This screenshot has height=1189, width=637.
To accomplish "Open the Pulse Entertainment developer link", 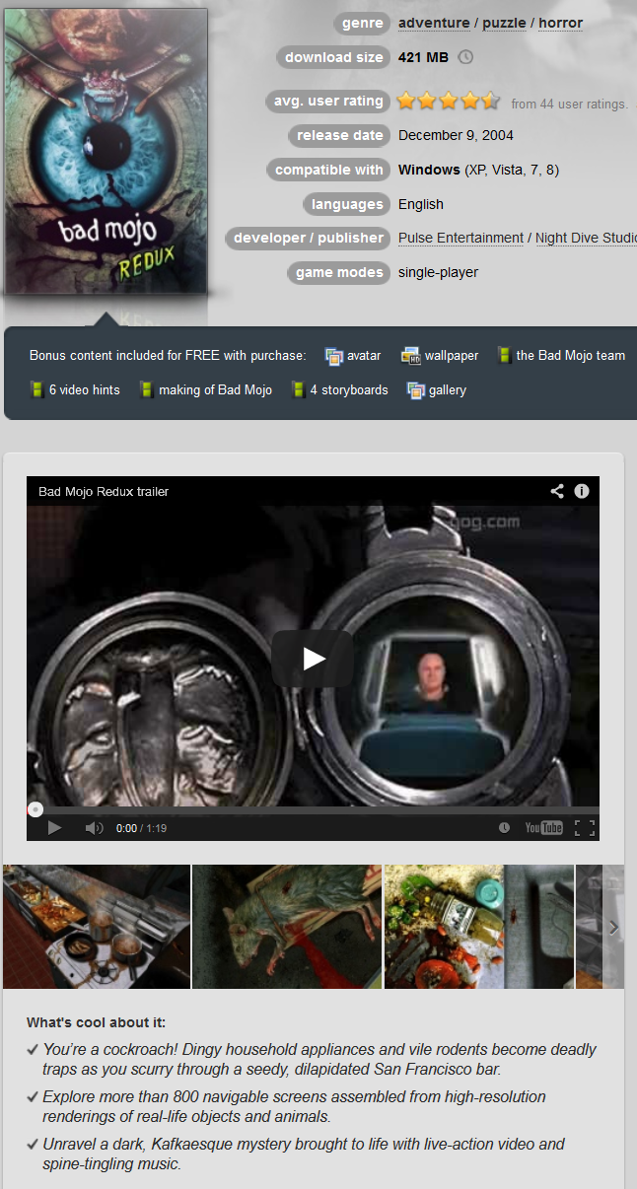I will click(x=460, y=238).
